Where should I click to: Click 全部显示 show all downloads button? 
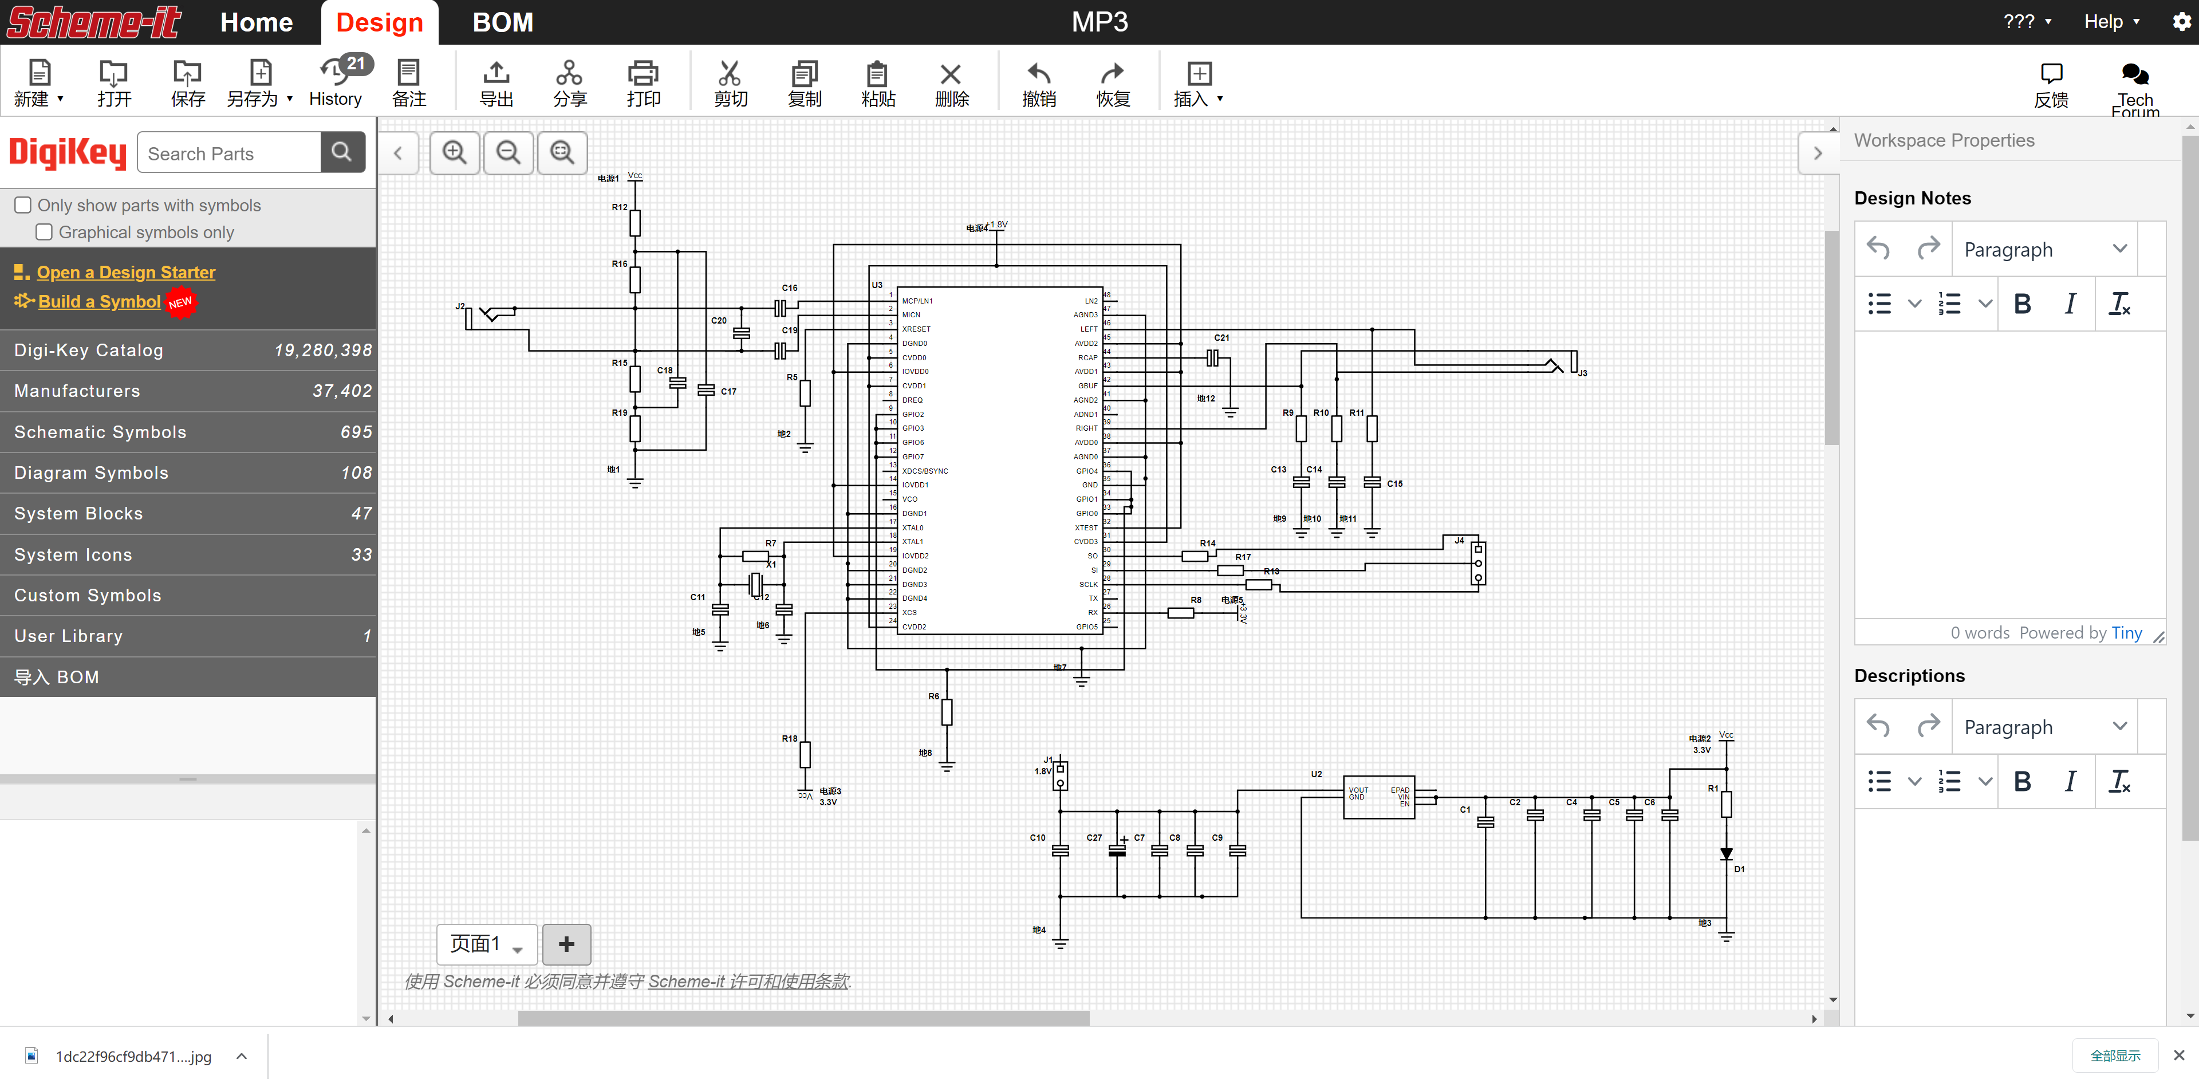click(x=2114, y=1056)
